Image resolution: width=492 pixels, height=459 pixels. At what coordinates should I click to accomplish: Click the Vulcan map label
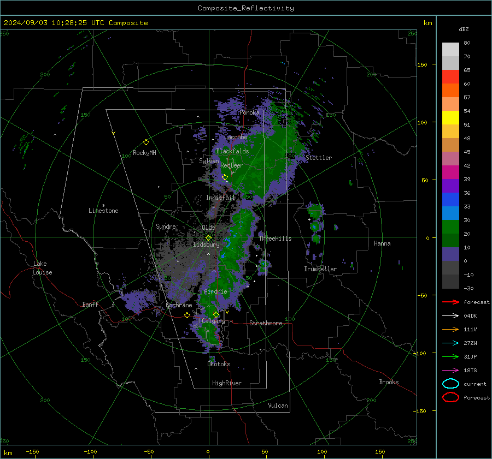(x=278, y=406)
